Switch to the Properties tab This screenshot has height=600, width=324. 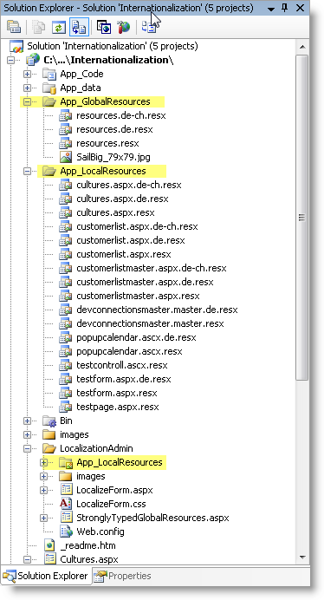(x=122, y=576)
